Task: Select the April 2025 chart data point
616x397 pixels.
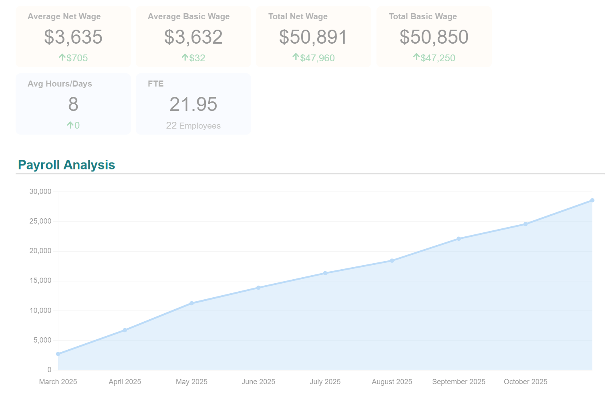Action: point(125,330)
